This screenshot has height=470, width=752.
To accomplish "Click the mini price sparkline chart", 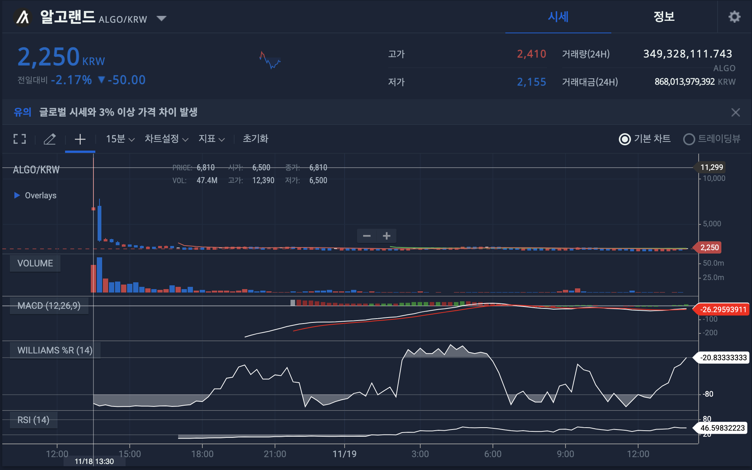I will coord(270,61).
